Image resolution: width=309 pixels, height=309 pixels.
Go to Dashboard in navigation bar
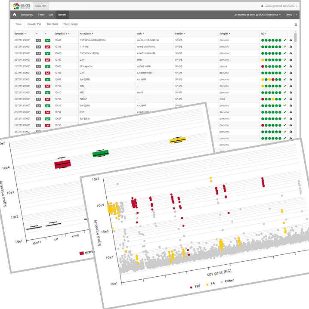tap(27, 15)
